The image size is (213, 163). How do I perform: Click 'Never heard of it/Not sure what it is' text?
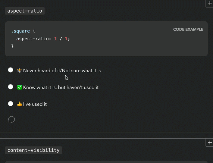62,71
